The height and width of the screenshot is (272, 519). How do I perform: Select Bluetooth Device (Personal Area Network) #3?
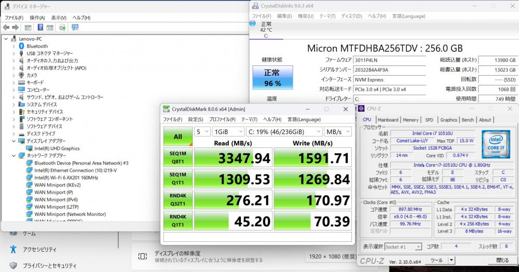click(x=81, y=163)
